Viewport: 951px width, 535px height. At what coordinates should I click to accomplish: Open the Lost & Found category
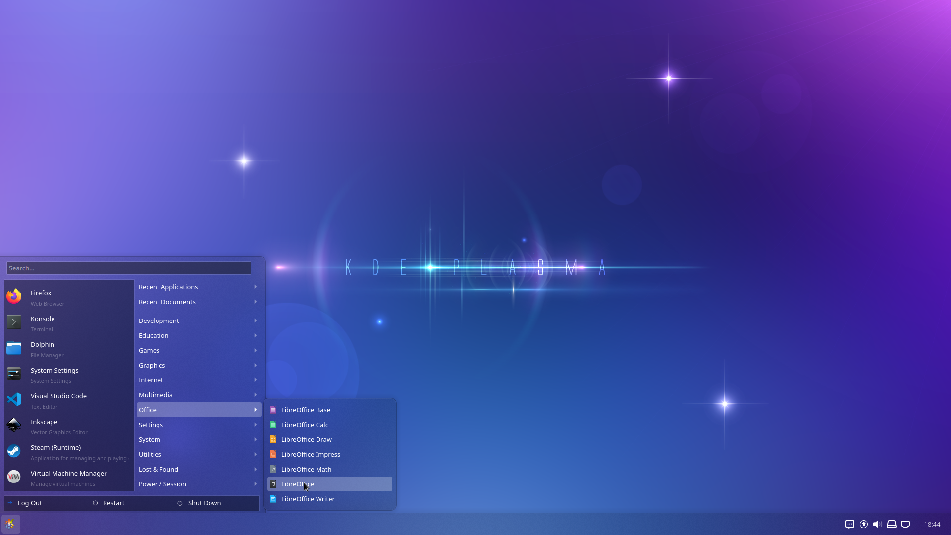(x=199, y=469)
